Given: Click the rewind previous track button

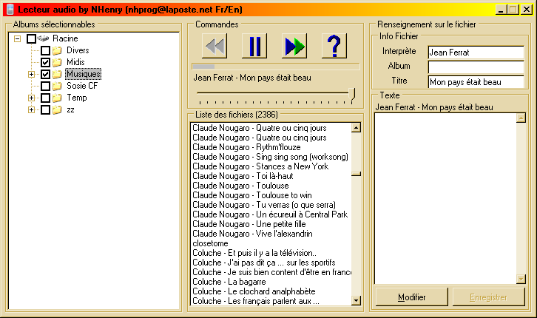Looking at the screenshot, I should [x=214, y=46].
